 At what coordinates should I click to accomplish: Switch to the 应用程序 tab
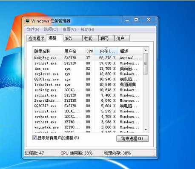36,38
